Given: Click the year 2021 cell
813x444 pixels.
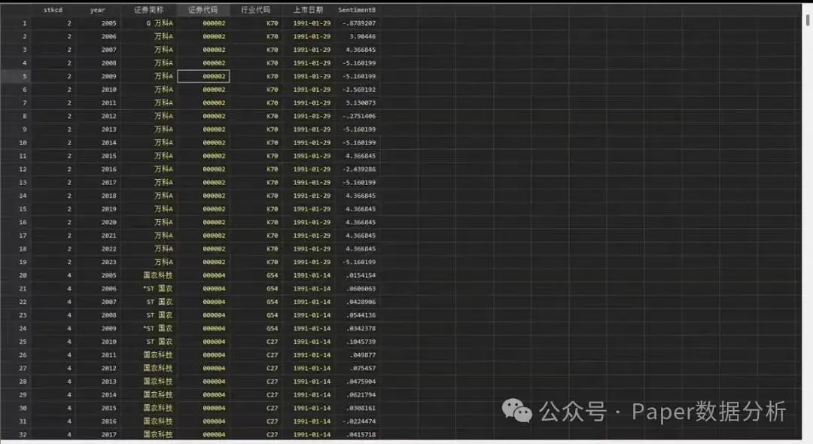Looking at the screenshot, I should 109,236.
